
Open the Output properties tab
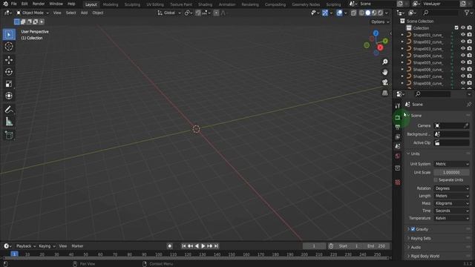(398, 127)
